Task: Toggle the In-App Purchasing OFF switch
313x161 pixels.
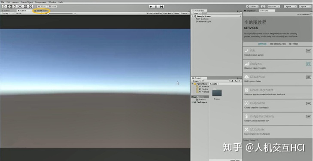Action: (308, 116)
